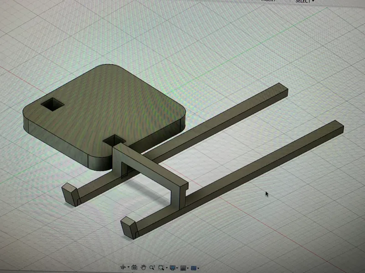Open Display Settings monitor icon
The width and height of the screenshot is (365, 273).
click(172, 268)
